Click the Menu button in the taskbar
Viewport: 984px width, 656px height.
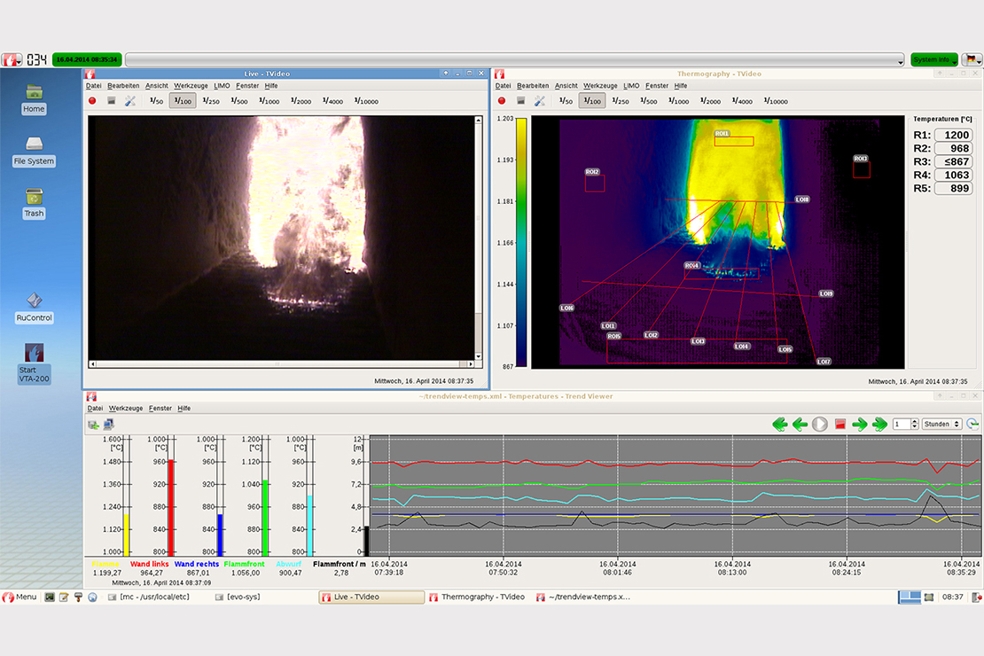click(x=20, y=597)
